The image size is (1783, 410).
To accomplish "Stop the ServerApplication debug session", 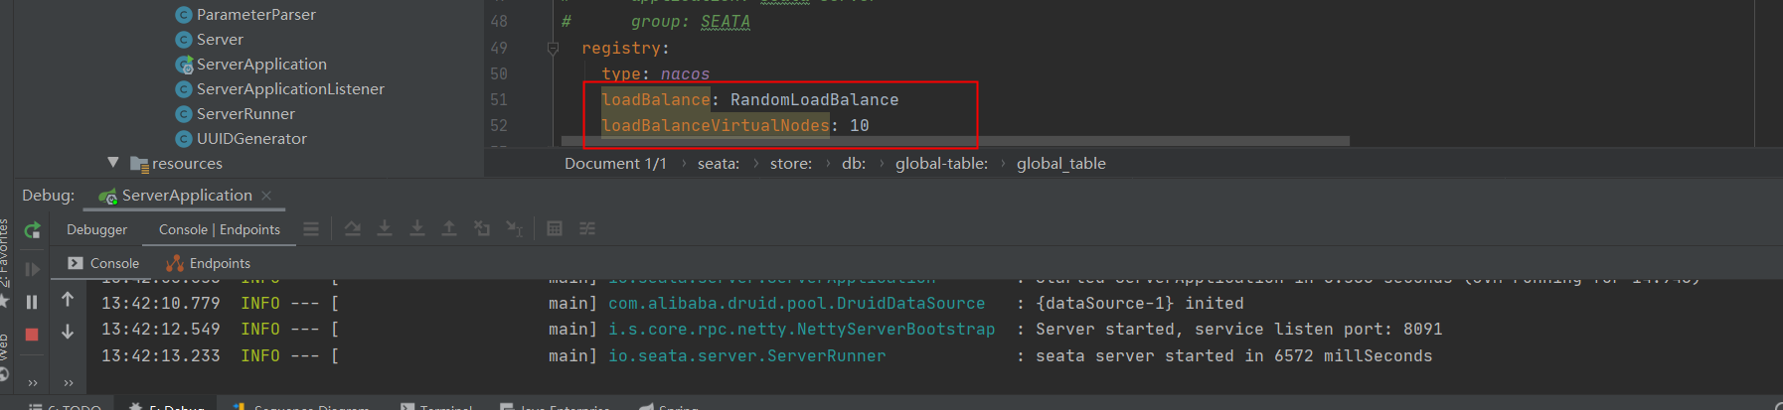I will pyautogui.click(x=32, y=335).
